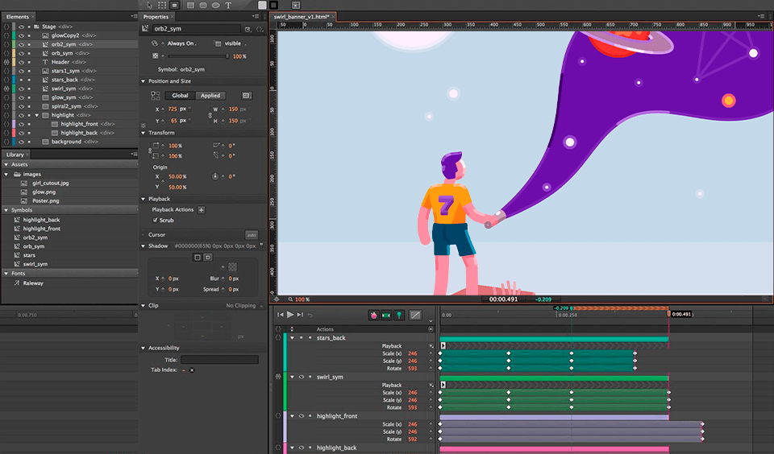Jump to end of timeline
Image resolution: width=774 pixels, height=454 pixels.
300,315
